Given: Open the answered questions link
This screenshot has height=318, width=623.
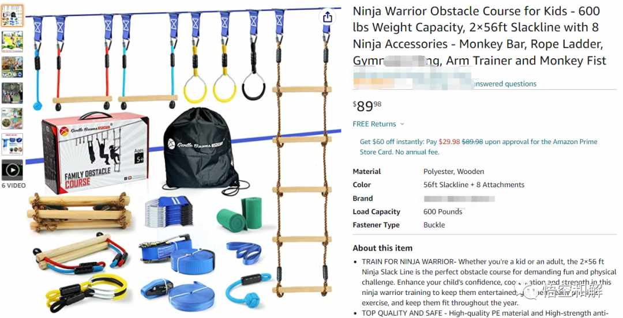Looking at the screenshot, I should click(505, 84).
